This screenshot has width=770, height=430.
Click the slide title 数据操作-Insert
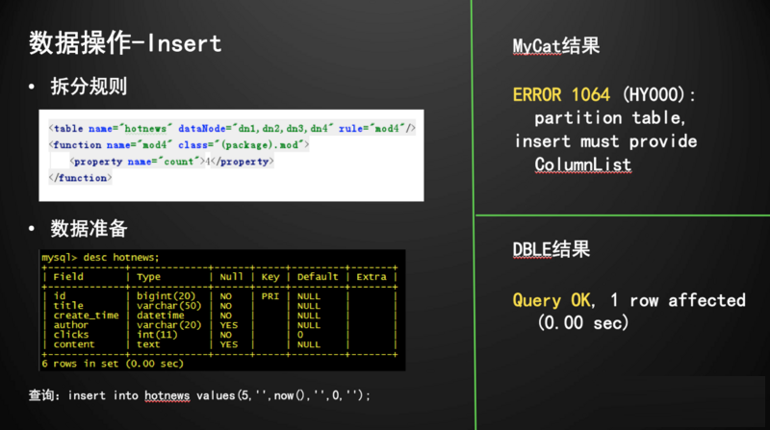[x=125, y=43]
